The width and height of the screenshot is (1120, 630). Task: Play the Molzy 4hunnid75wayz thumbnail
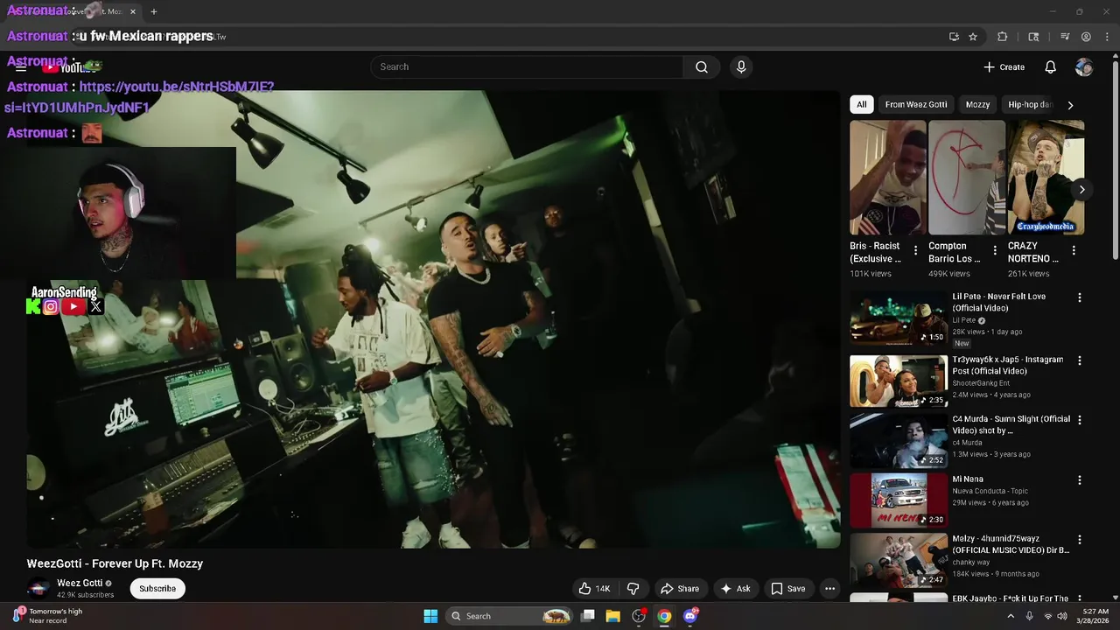[899, 561]
